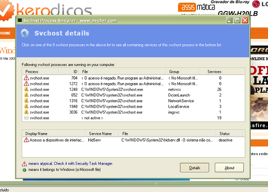Sort services by Display Name header
The height and width of the screenshot is (192, 268).
pyautogui.click(x=54, y=134)
